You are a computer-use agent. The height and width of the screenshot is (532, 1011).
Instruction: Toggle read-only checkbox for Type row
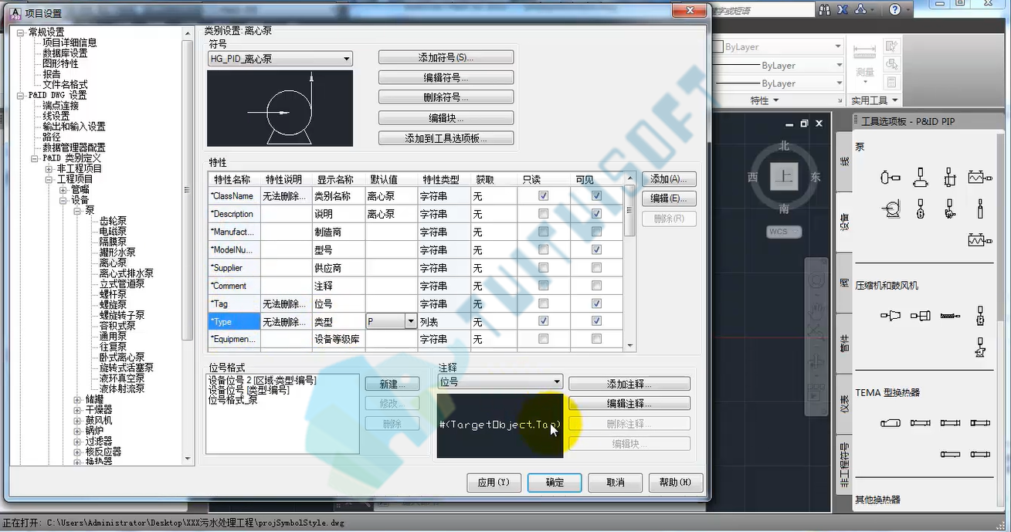544,321
